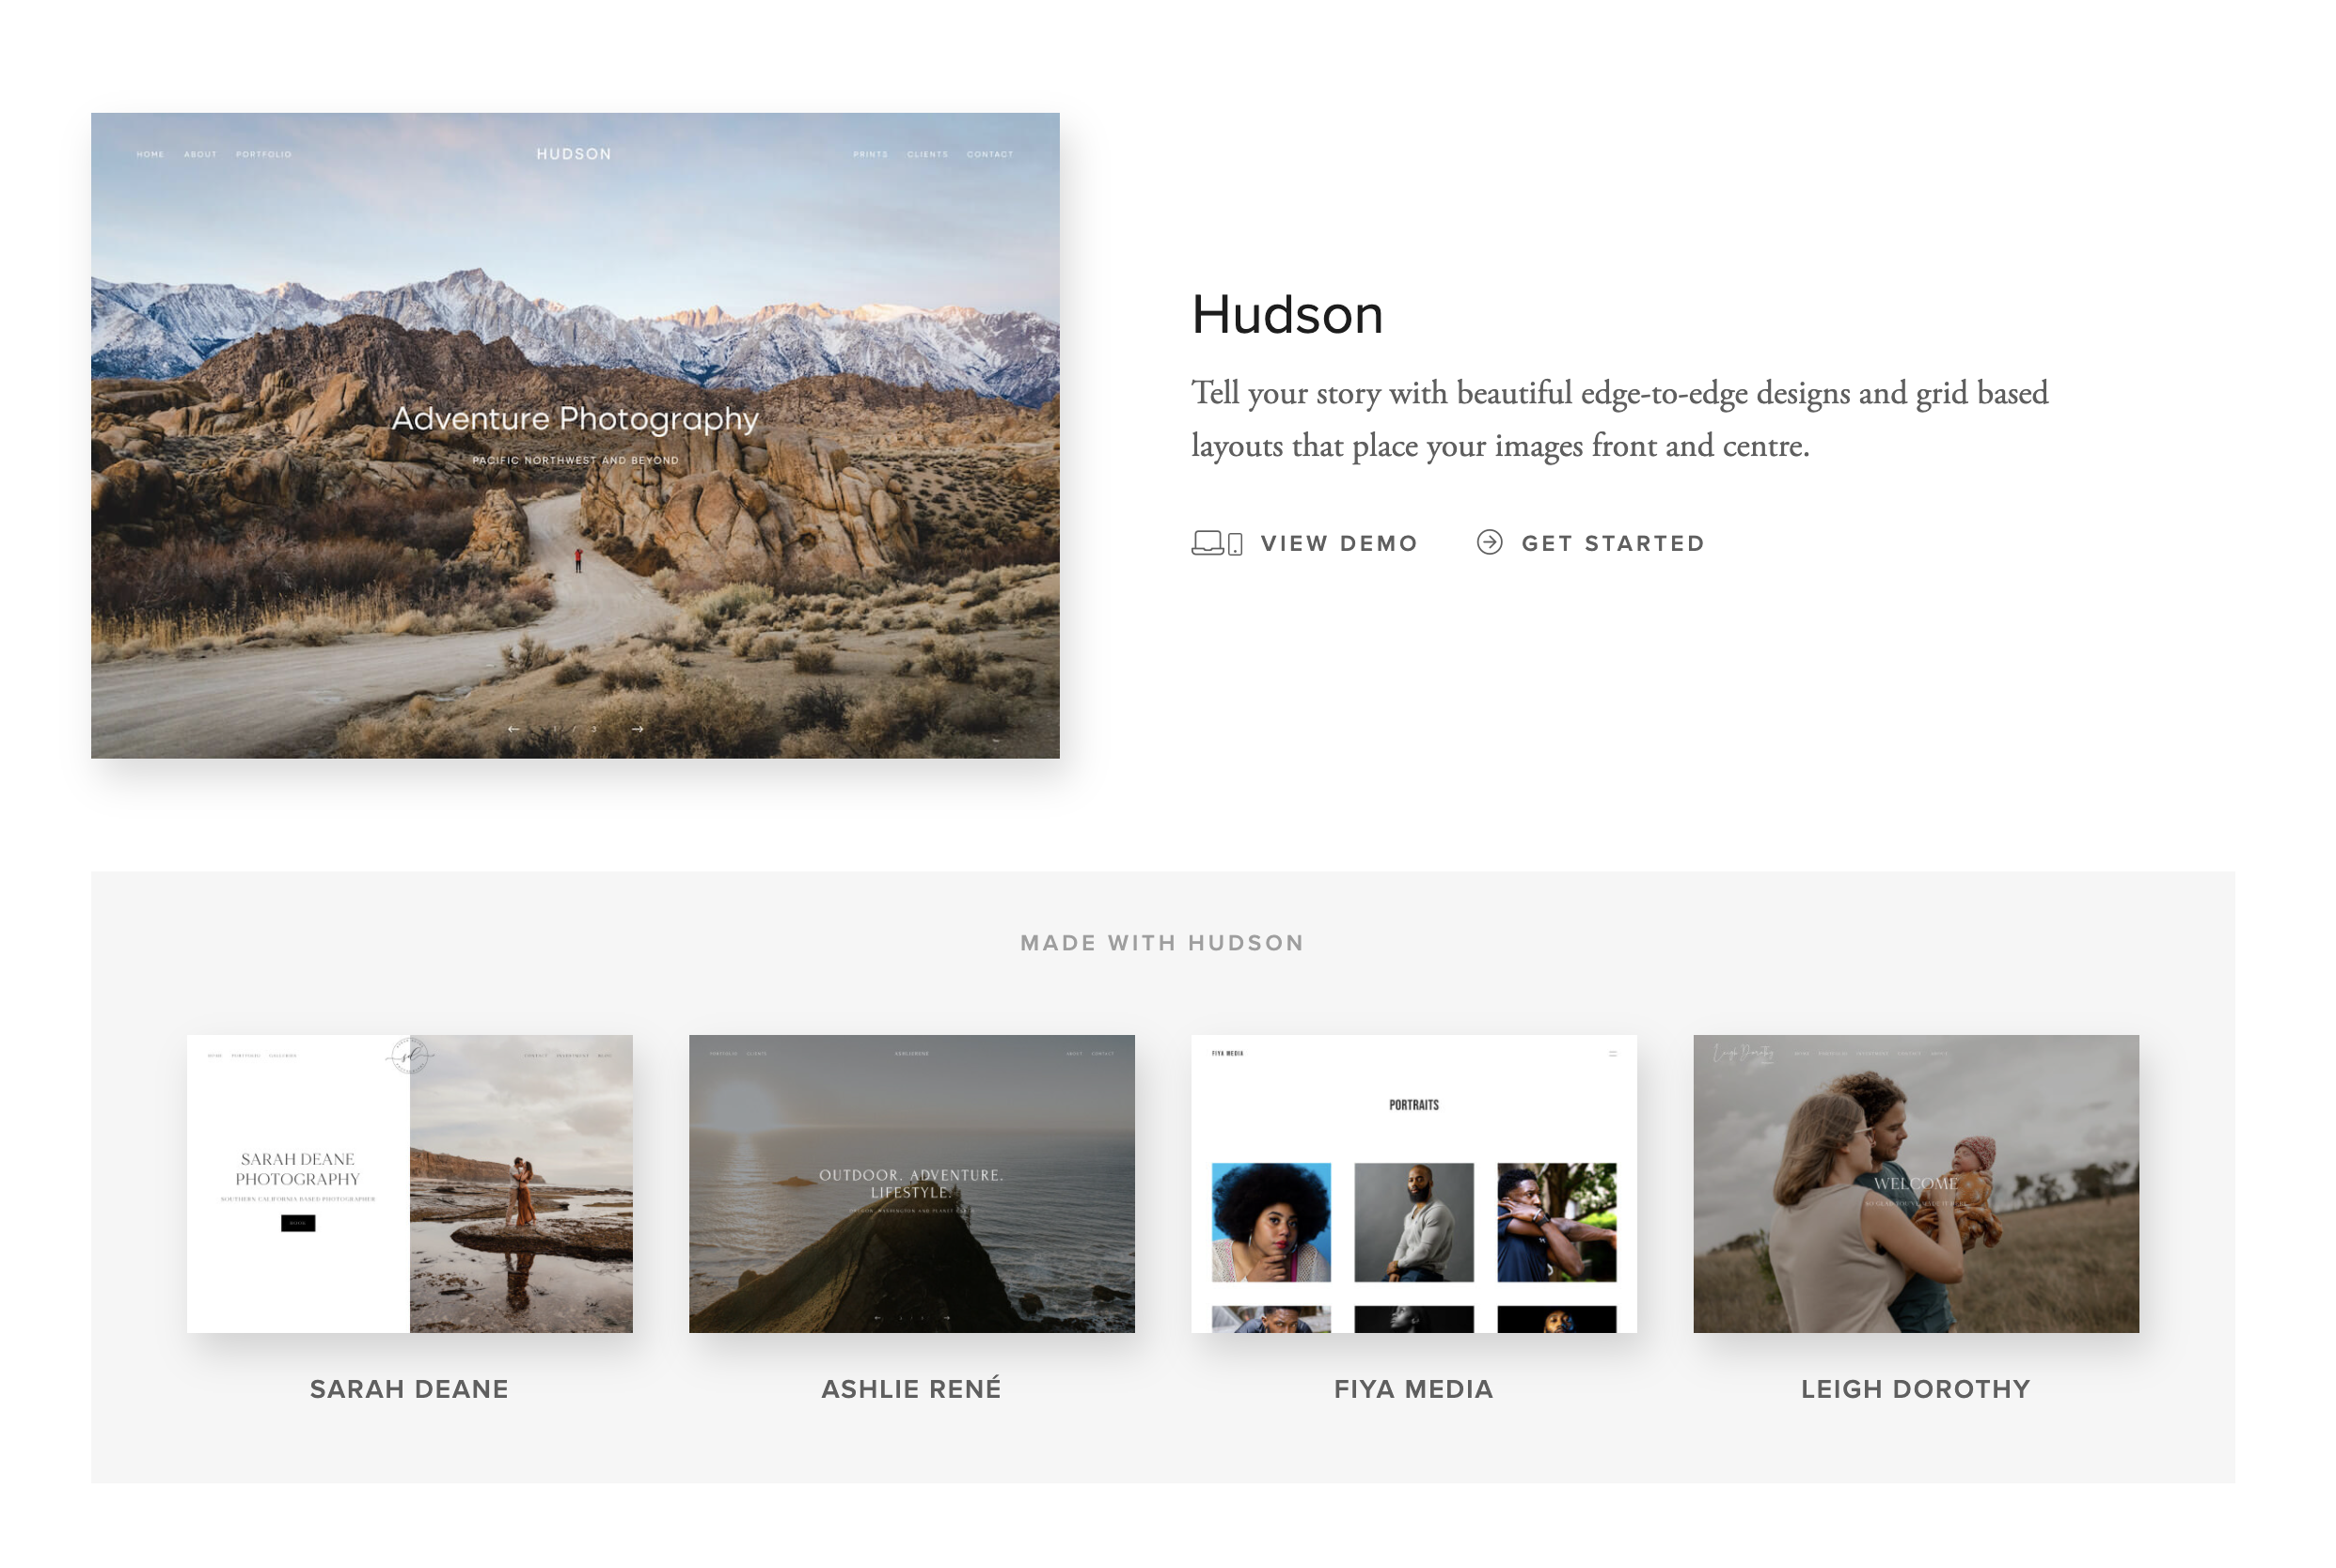The image size is (2336, 1568).
Task: Click HOME in the Hudson preview navigation
Action: point(150,155)
